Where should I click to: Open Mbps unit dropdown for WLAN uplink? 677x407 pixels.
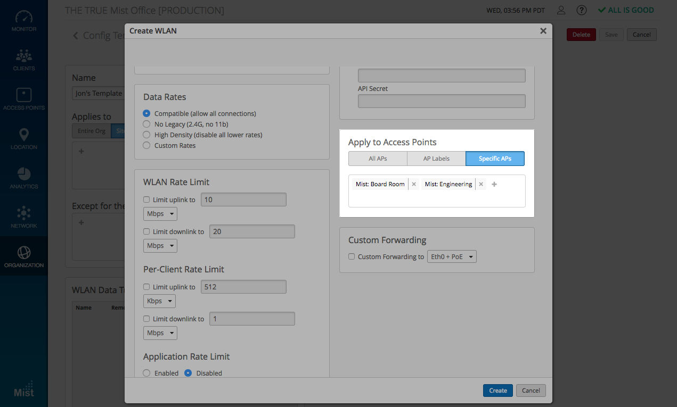(160, 214)
